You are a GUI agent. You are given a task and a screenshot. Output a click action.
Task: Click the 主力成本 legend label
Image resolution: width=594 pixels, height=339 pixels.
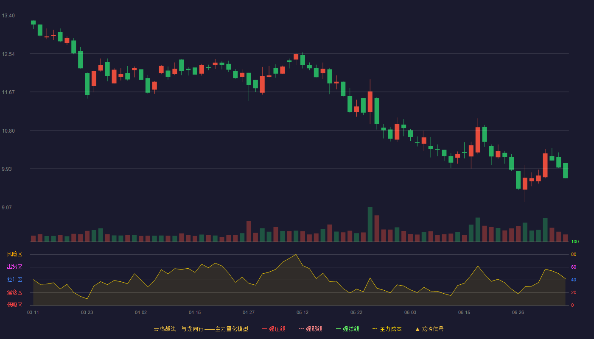(x=390, y=329)
